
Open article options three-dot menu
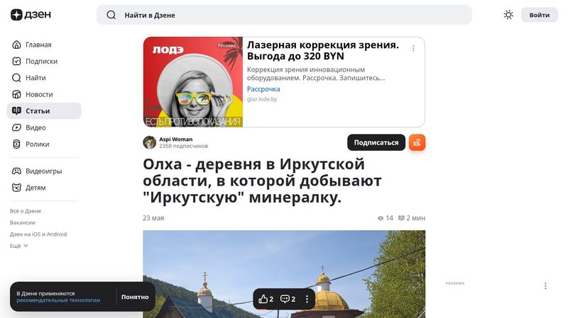(307, 299)
